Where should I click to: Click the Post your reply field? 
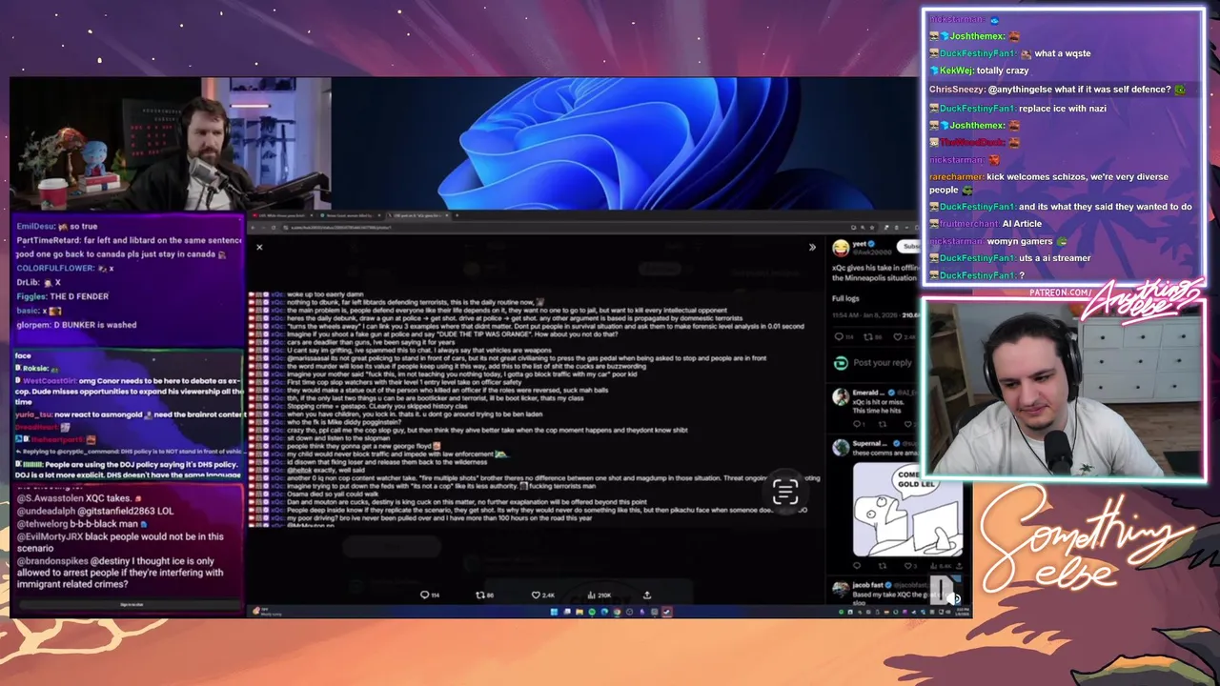883,363
